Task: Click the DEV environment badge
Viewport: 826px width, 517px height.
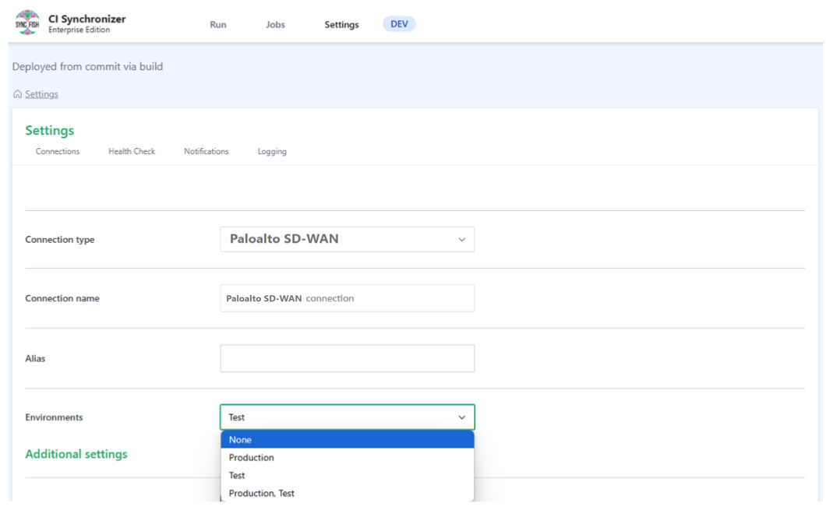Action: point(399,23)
